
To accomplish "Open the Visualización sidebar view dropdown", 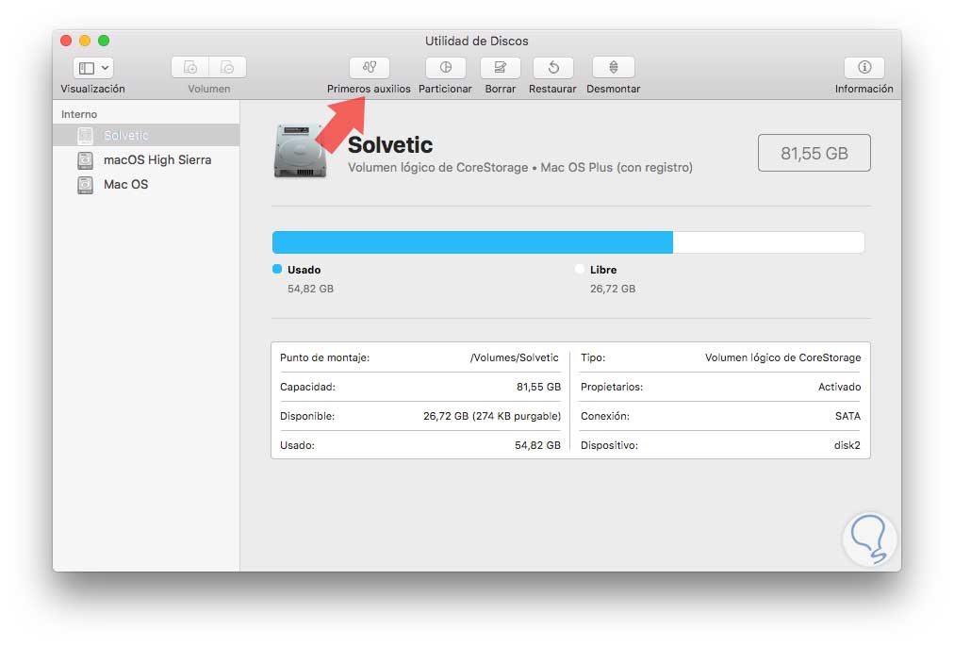I will (93, 68).
